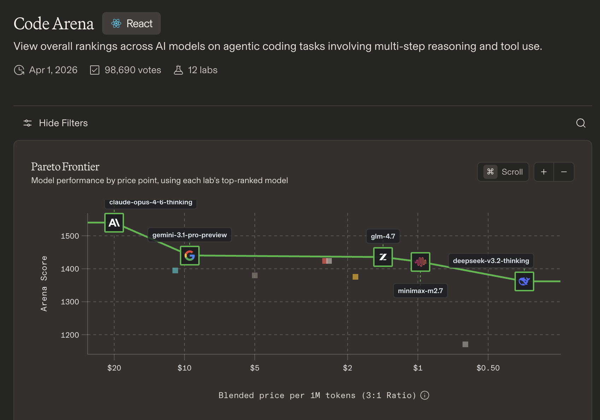Click the gray data point near $5

pos(255,275)
